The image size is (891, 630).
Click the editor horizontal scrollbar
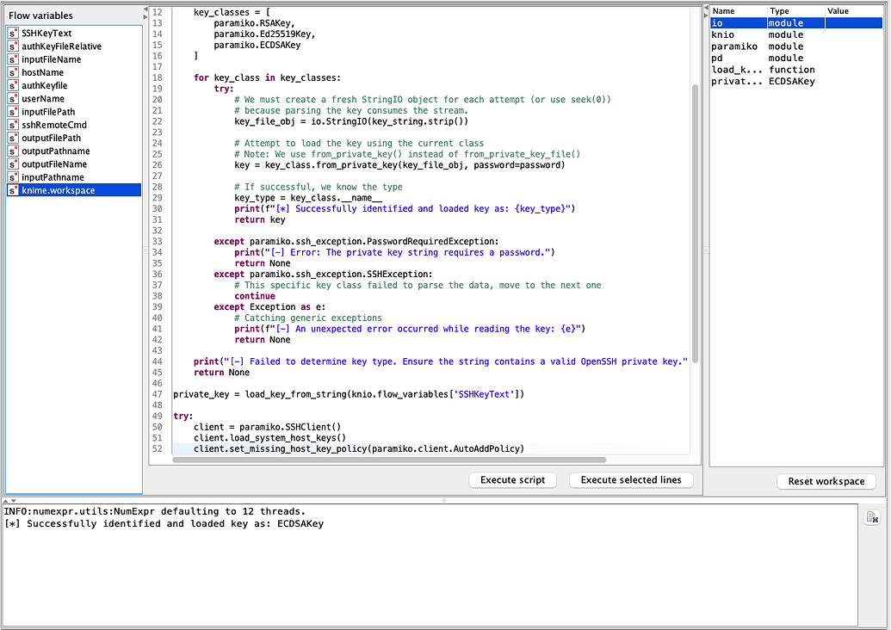(x=389, y=460)
